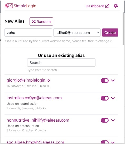Expand the lostrelics.ox9yo@aleeas.com alias options
This screenshot has width=125, height=144.
(x=113, y=98)
